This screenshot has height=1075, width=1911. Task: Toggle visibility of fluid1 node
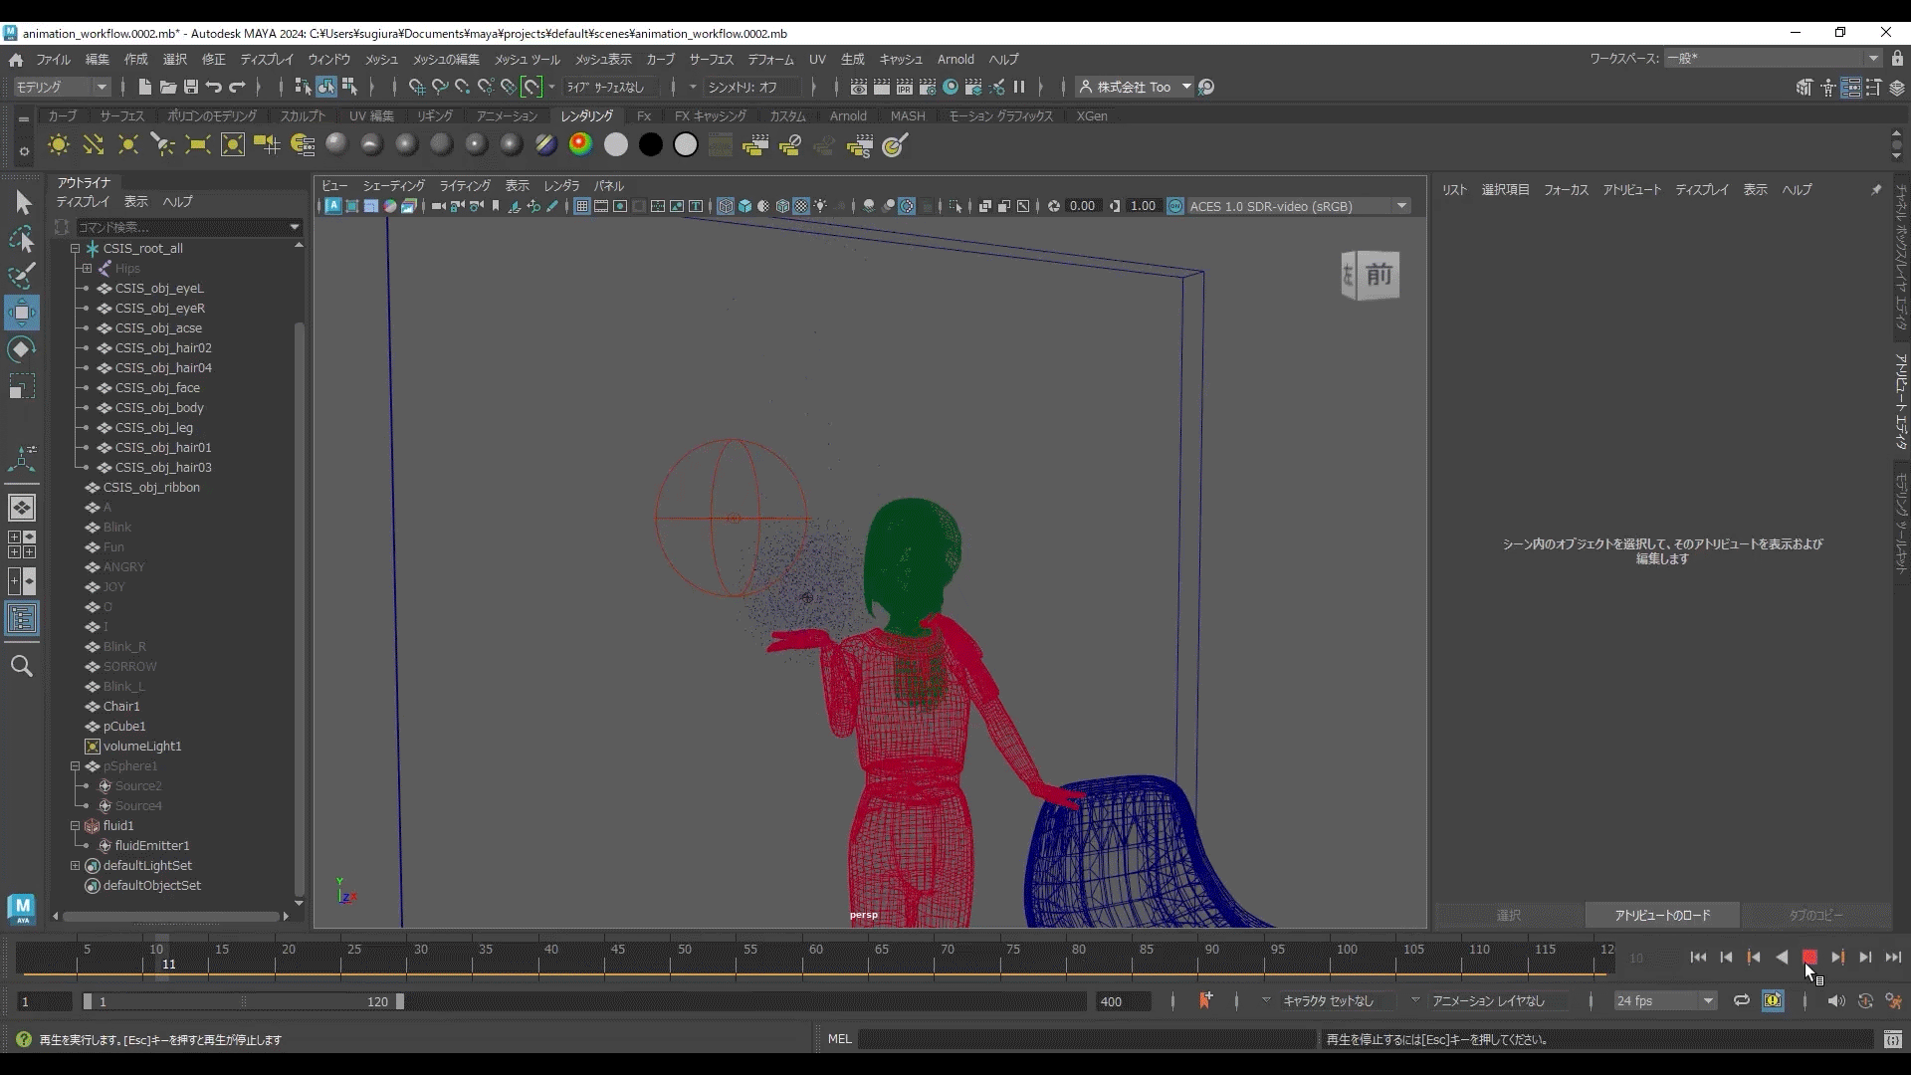point(75,824)
